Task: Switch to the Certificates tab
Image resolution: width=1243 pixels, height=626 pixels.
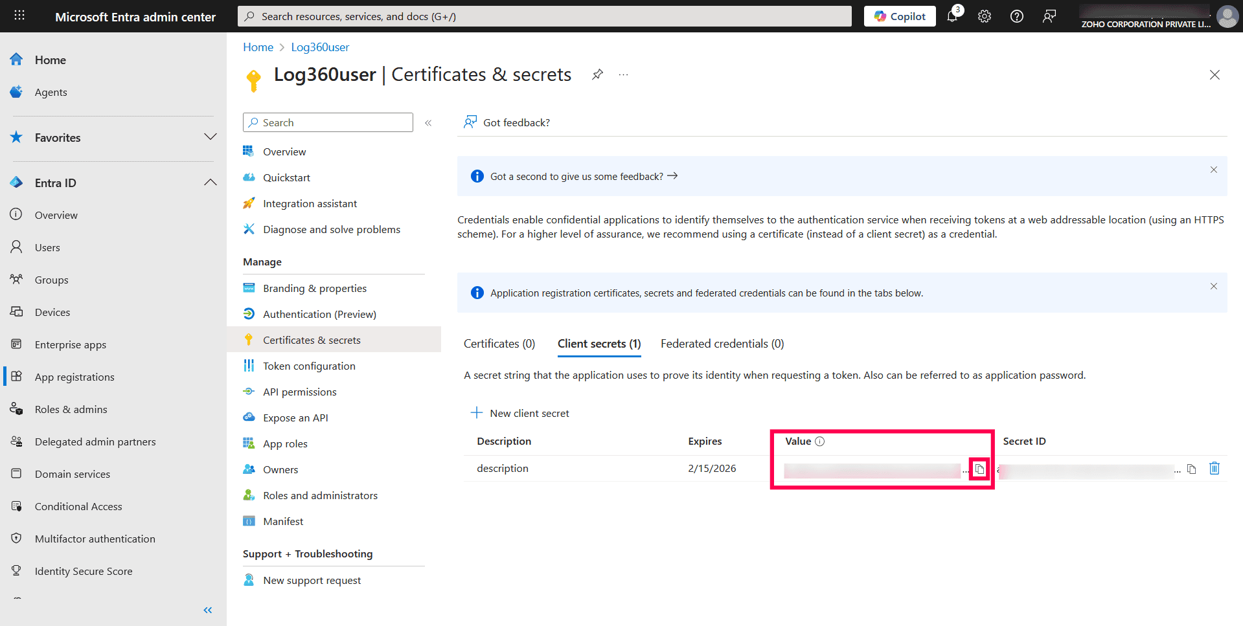Action: 499,343
